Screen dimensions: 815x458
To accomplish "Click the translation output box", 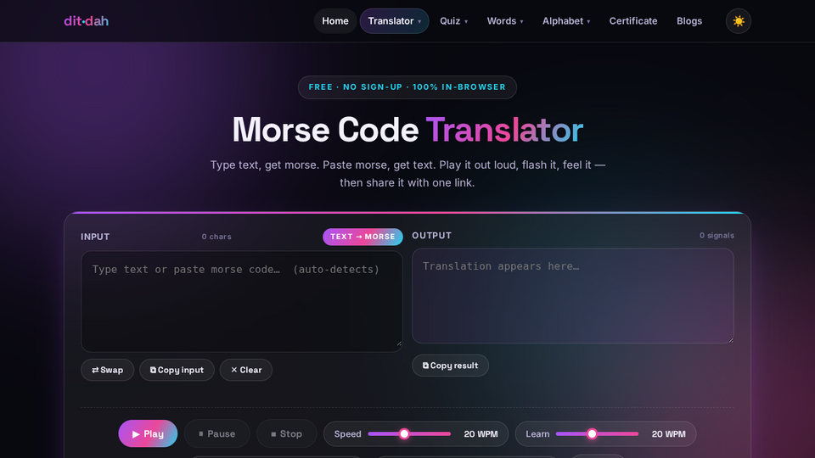I will (573, 295).
